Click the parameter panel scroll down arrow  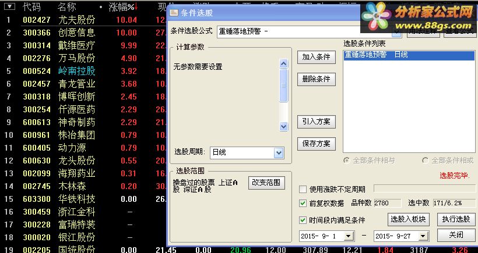[x=283, y=126]
